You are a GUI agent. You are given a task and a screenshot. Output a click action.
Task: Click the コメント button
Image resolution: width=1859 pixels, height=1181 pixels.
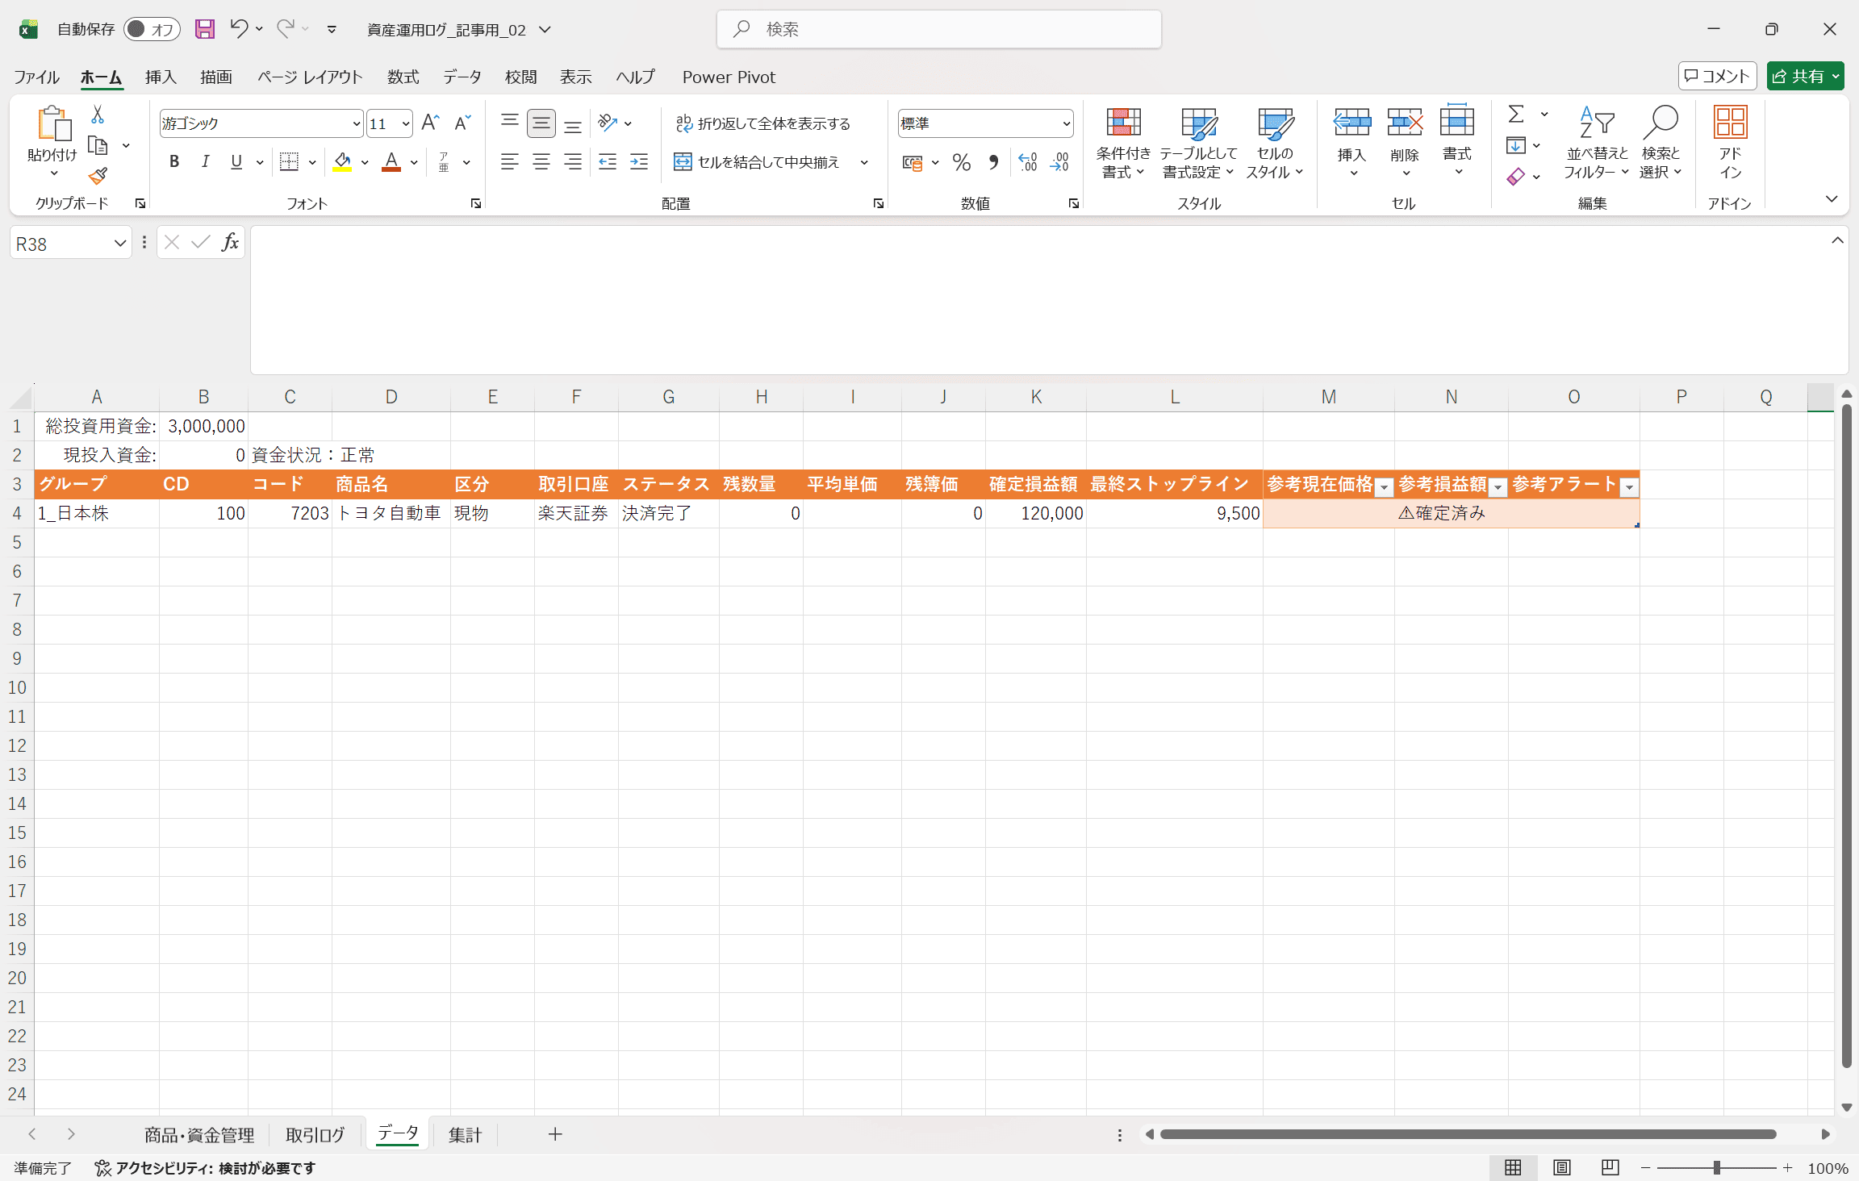(1717, 76)
